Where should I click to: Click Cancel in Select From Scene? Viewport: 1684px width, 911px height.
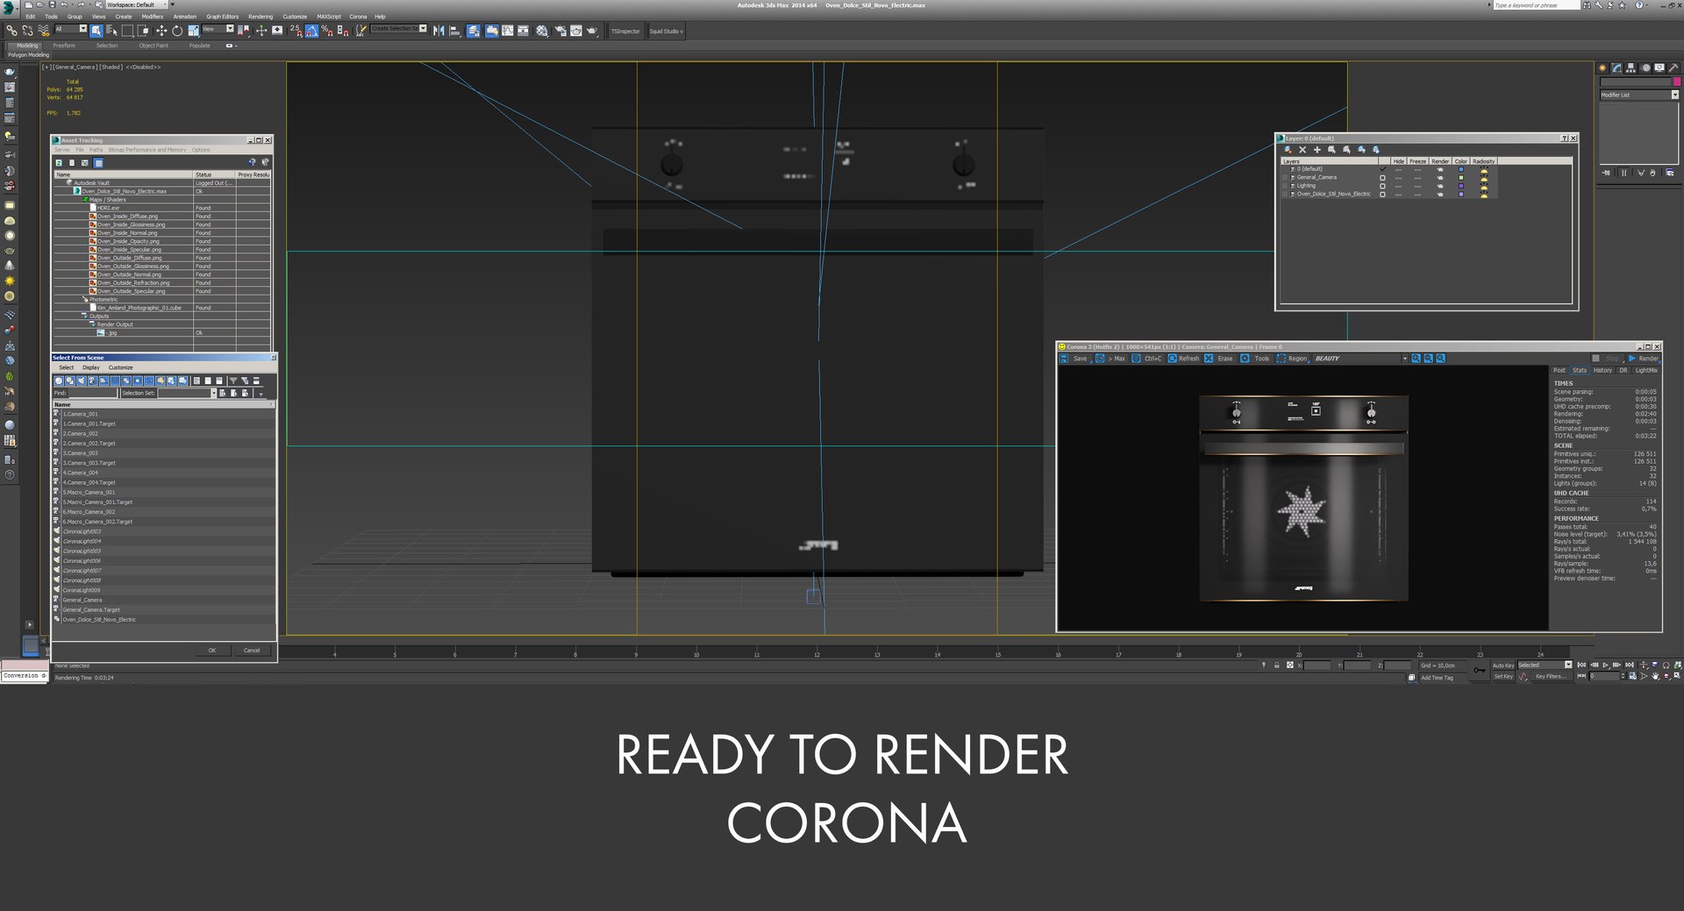(252, 651)
